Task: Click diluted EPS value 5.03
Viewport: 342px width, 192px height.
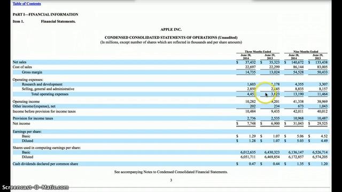Action: click(300, 141)
